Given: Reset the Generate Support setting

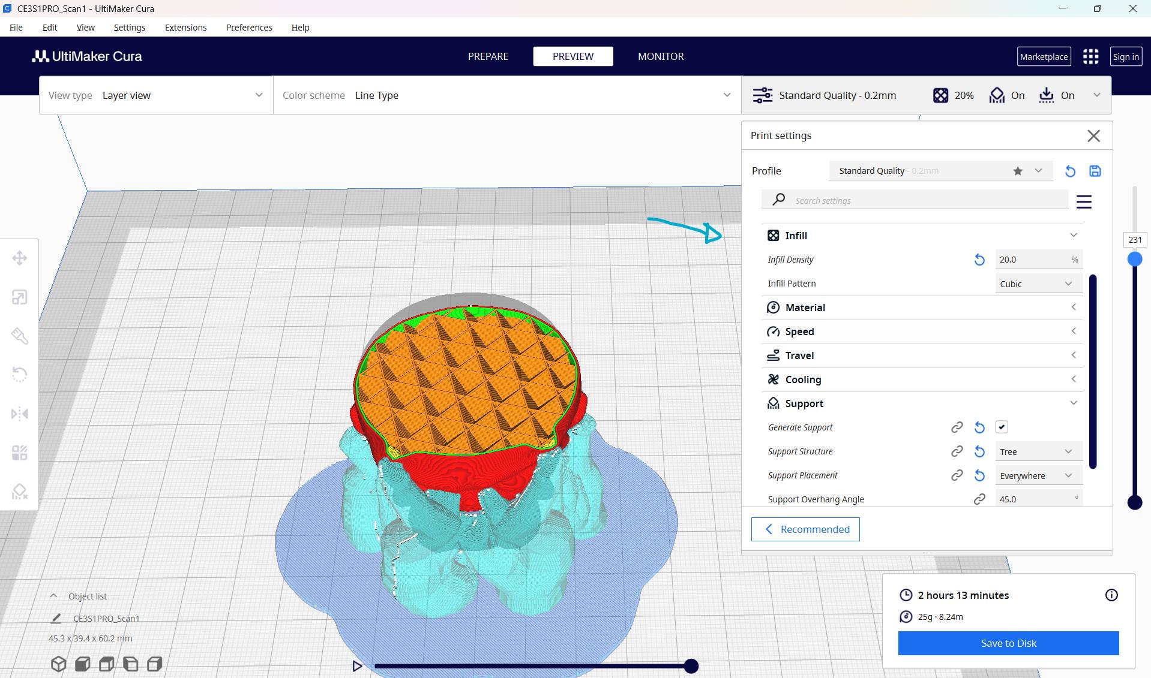Looking at the screenshot, I should click(979, 427).
